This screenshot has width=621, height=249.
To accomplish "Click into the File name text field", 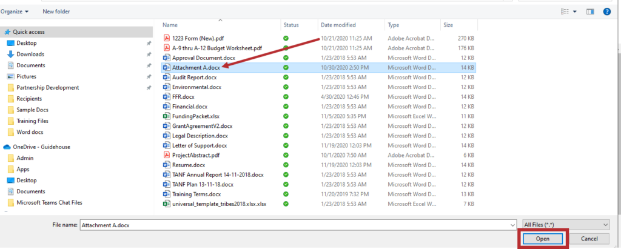I will pyautogui.click(x=291, y=224).
